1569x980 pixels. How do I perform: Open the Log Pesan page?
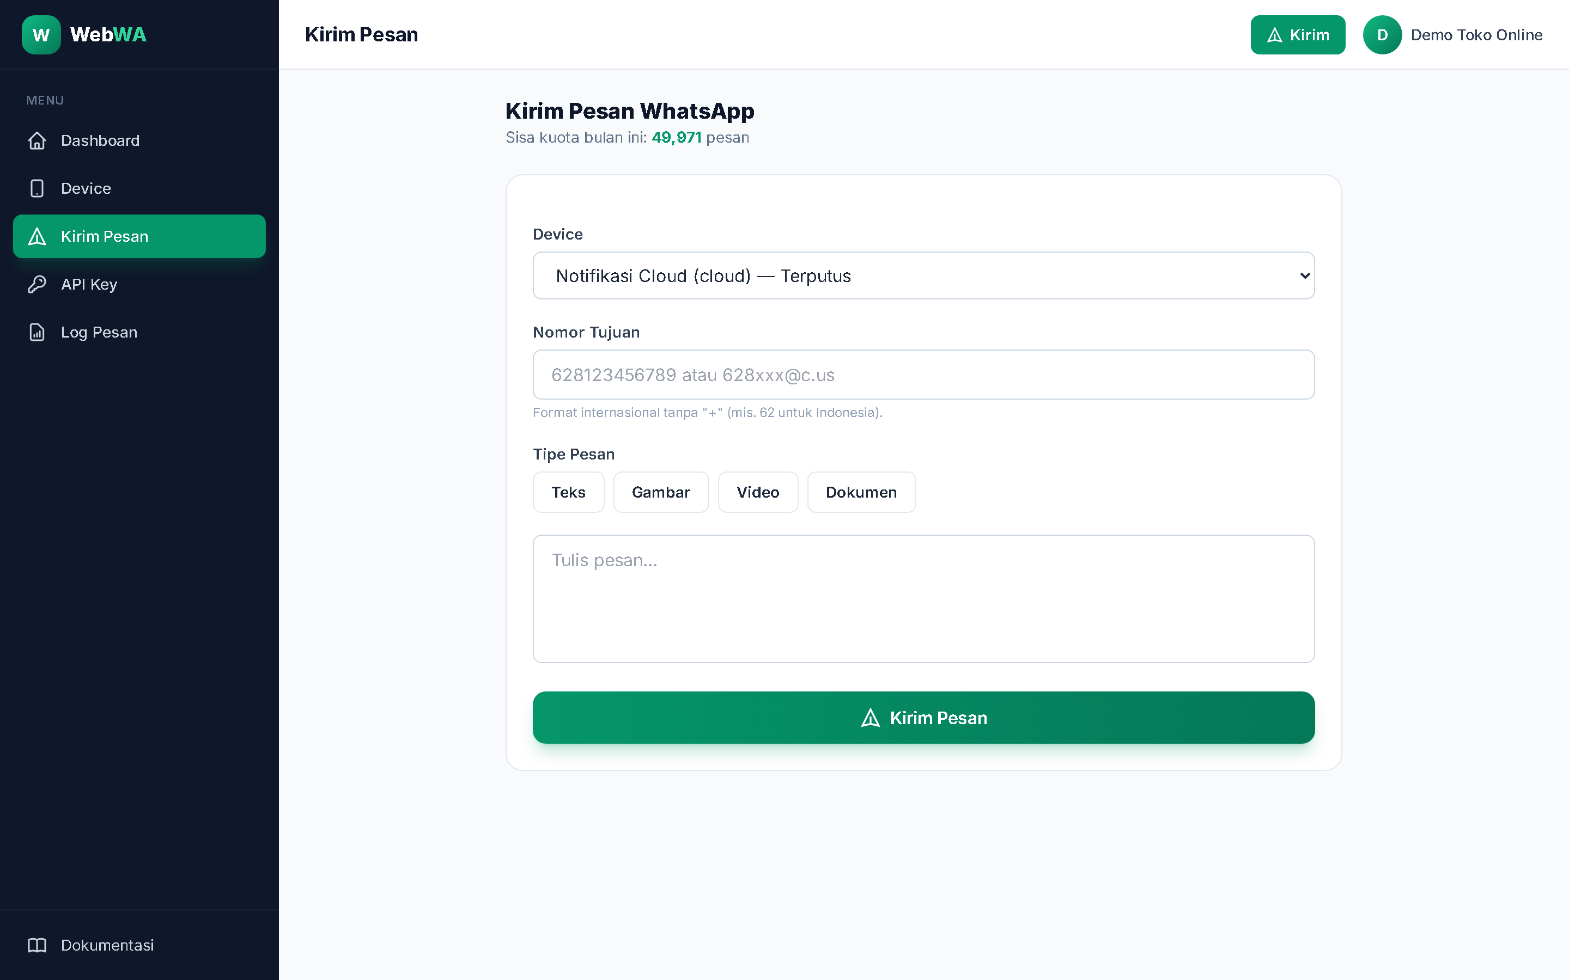(139, 333)
